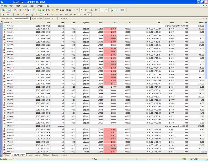Viewport: 208px width, 161px height.
Task: Open the Mailbox tab in Terminal
Action: 46,155
